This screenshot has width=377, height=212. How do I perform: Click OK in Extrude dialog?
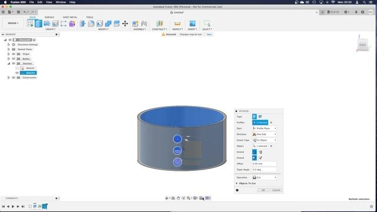pyautogui.click(x=263, y=190)
